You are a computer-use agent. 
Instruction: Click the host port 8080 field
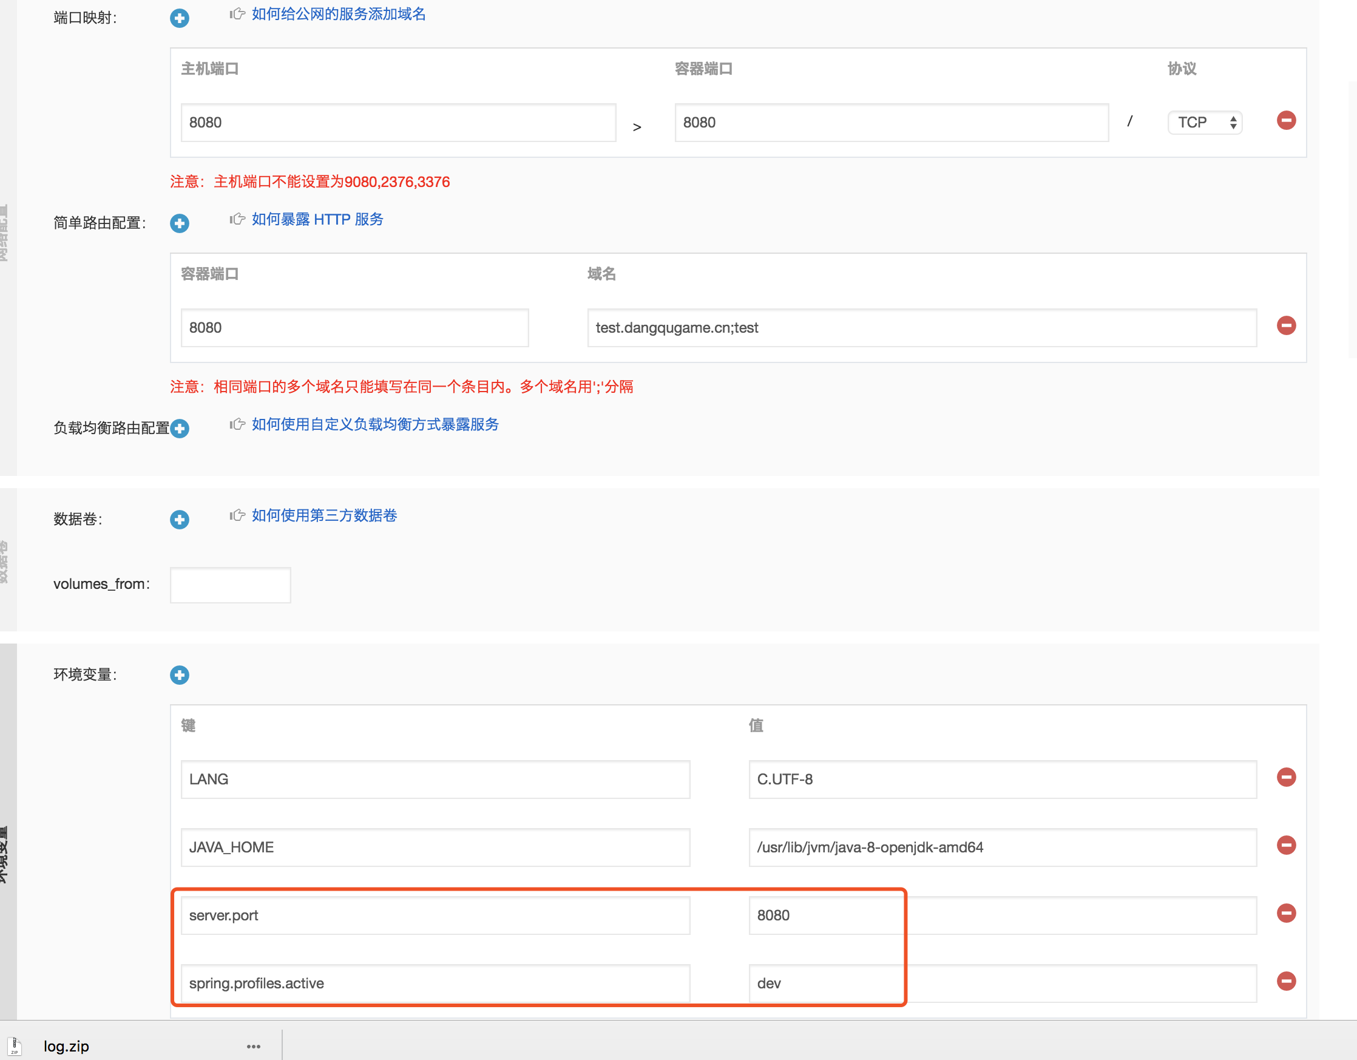point(398,123)
